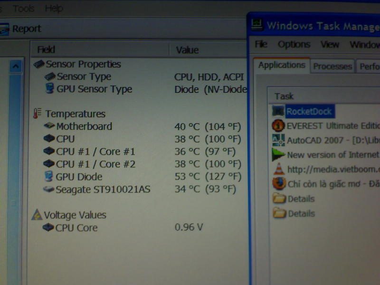380x285 pixels.
Task: Click the GPU Diode sensor icon
Action: point(49,177)
